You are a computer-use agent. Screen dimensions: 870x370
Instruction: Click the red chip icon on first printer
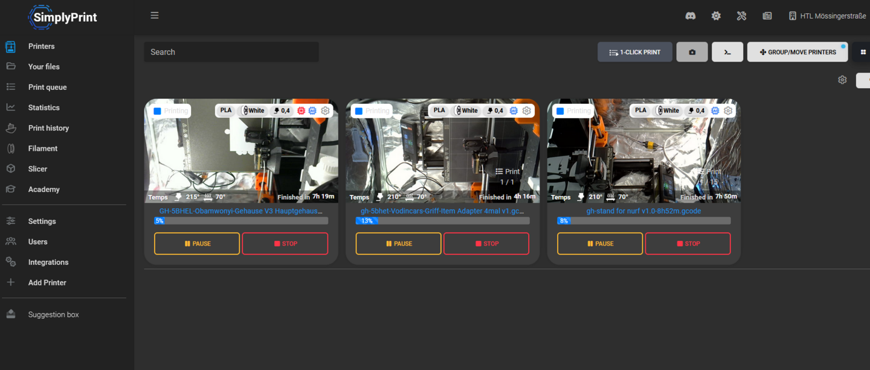[x=301, y=110]
